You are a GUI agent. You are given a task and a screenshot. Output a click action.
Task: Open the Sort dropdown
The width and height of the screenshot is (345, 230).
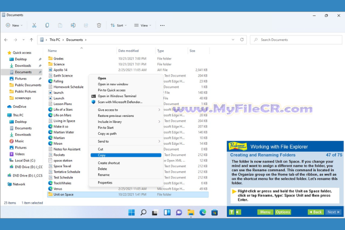point(119,25)
